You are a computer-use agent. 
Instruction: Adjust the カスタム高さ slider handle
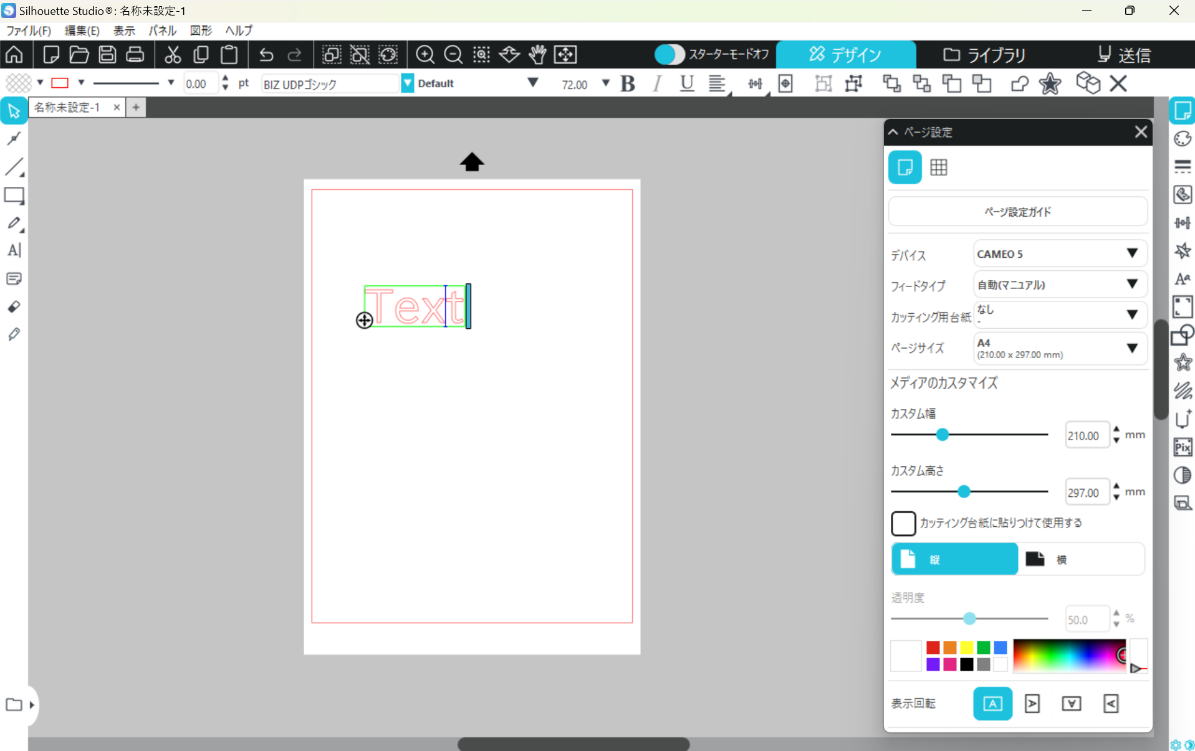[964, 491]
